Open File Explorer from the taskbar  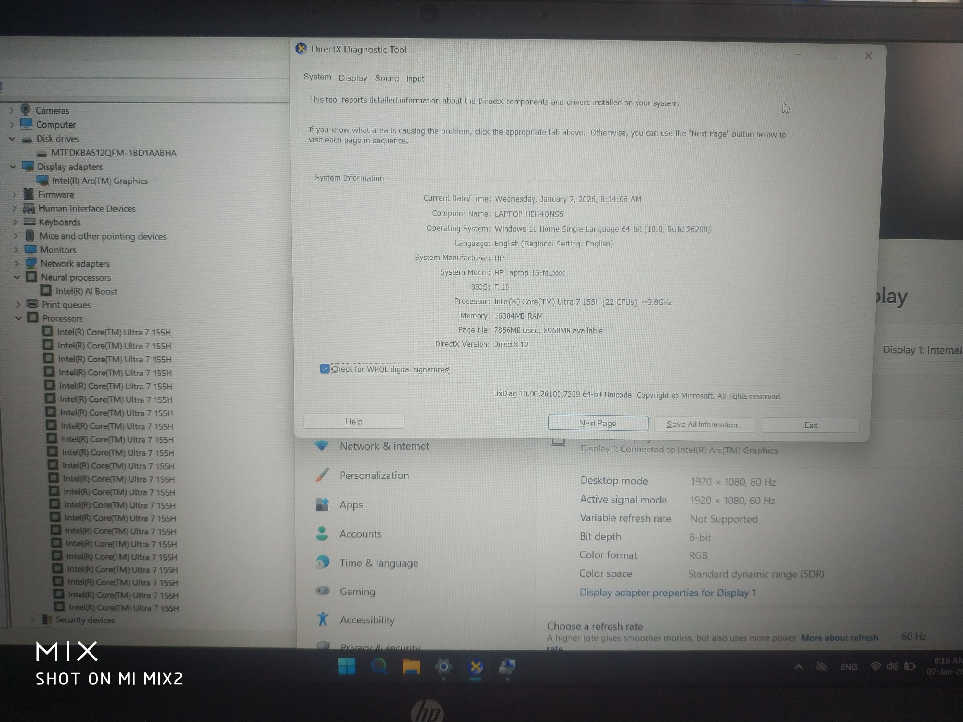click(411, 667)
